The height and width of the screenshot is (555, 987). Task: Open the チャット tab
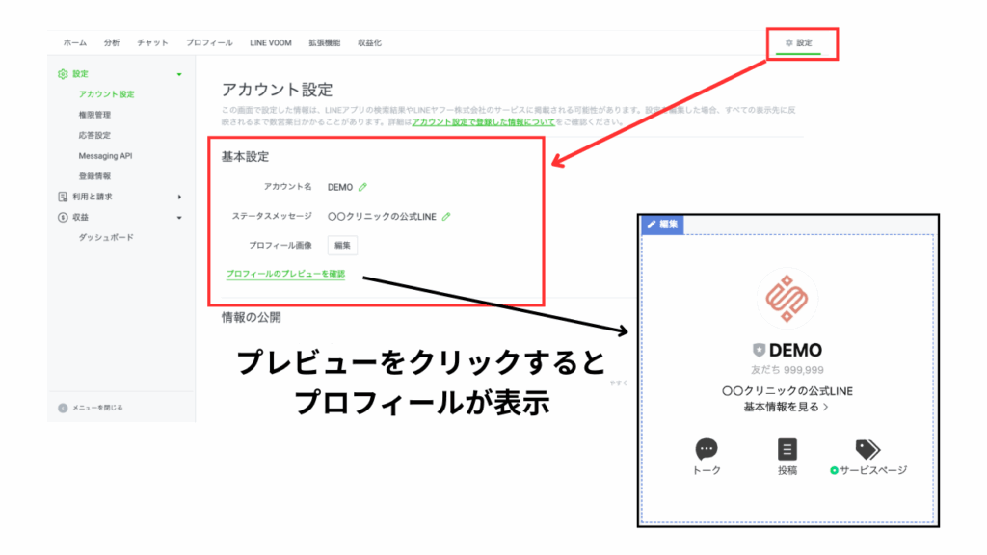tap(152, 42)
